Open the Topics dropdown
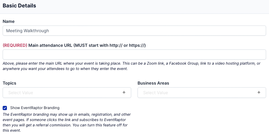The height and width of the screenshot is (137, 269). pos(67,93)
